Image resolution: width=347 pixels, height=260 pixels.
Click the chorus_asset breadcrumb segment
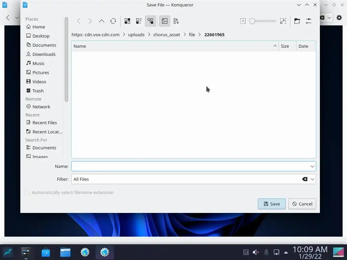click(167, 35)
